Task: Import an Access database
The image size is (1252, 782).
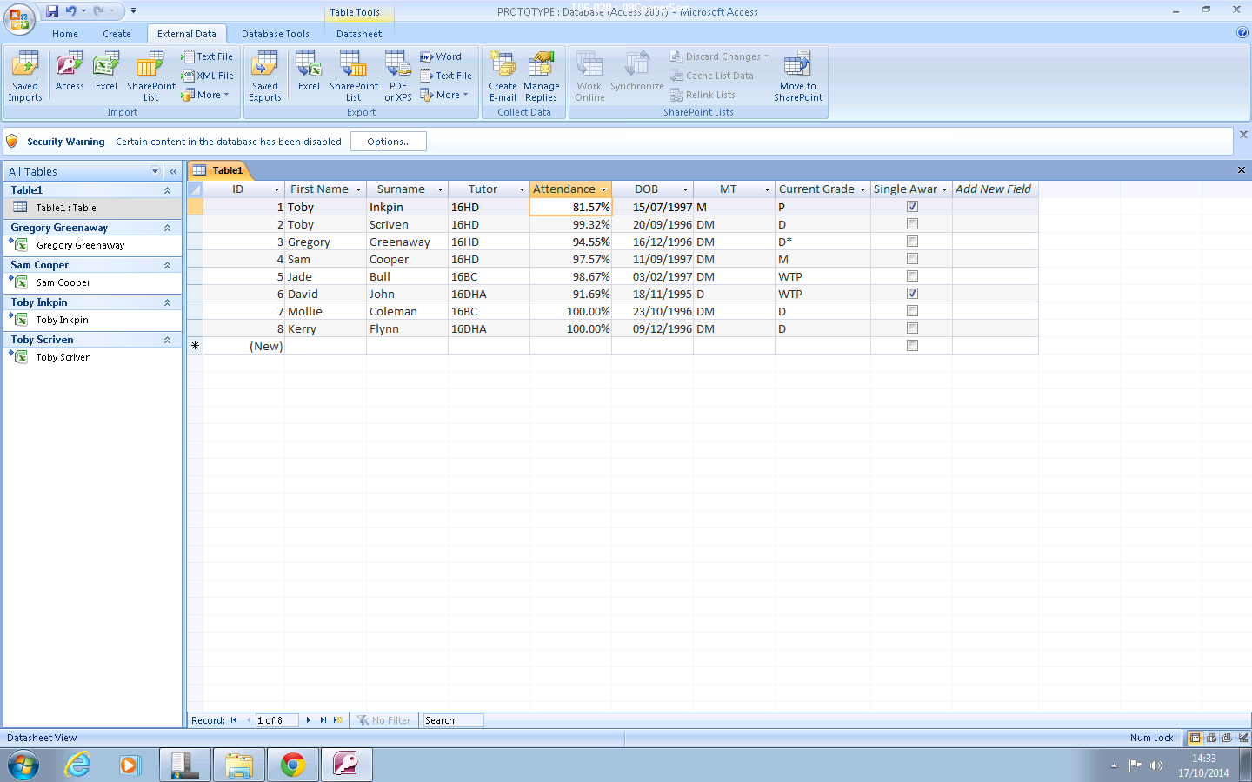Action: point(69,75)
